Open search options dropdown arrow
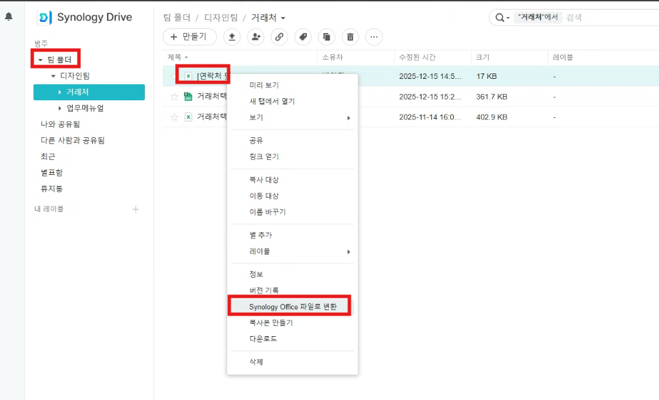This screenshot has width=659, height=400. coord(508,18)
